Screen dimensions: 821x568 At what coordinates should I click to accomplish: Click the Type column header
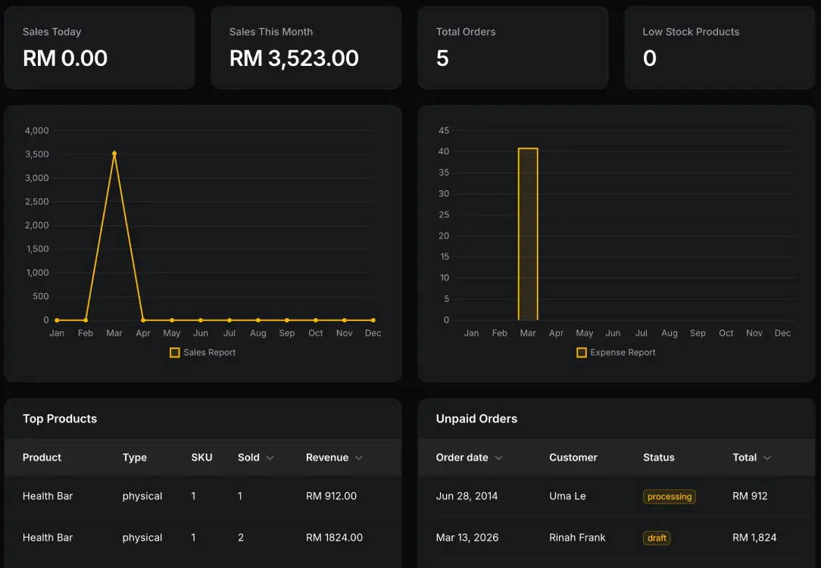point(135,457)
